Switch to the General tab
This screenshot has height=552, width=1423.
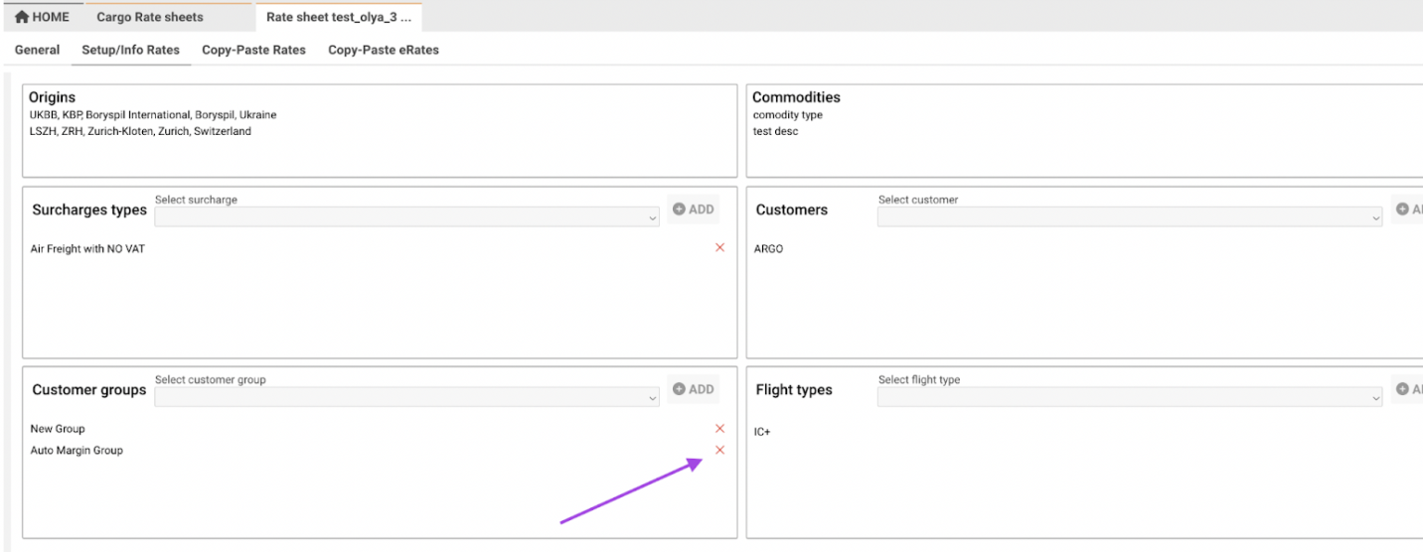[x=37, y=50]
